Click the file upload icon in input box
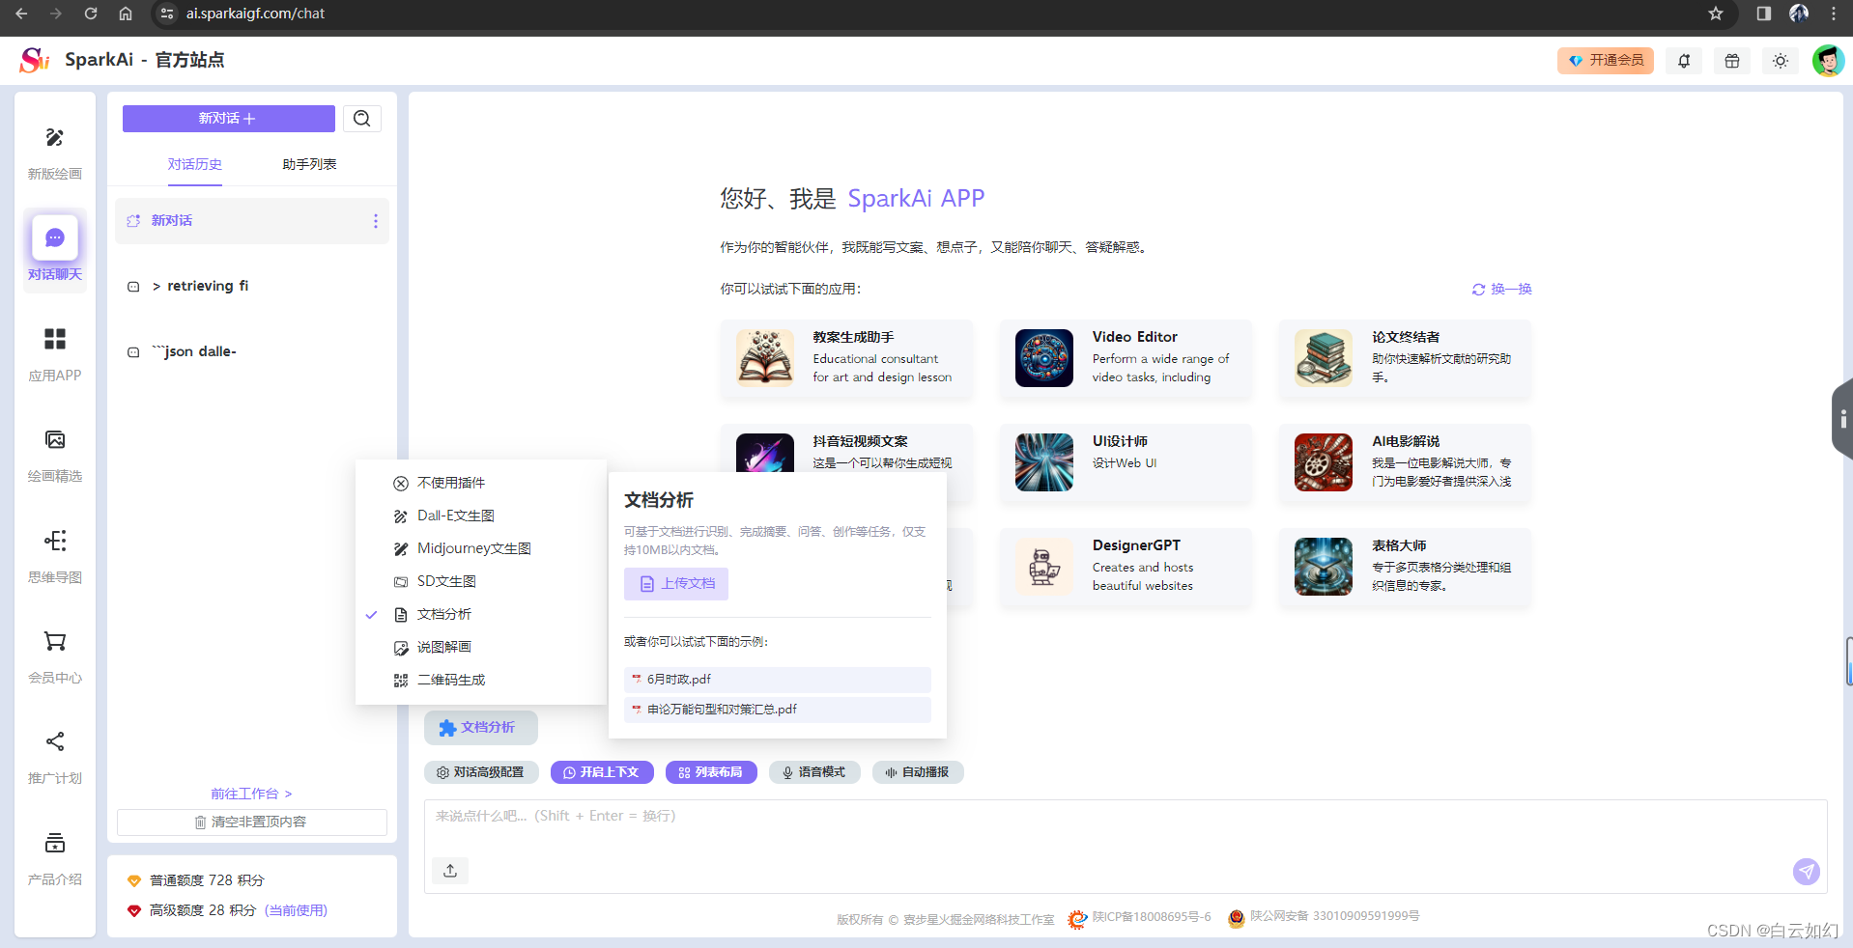Viewport: 1853px width, 948px height. click(x=450, y=871)
